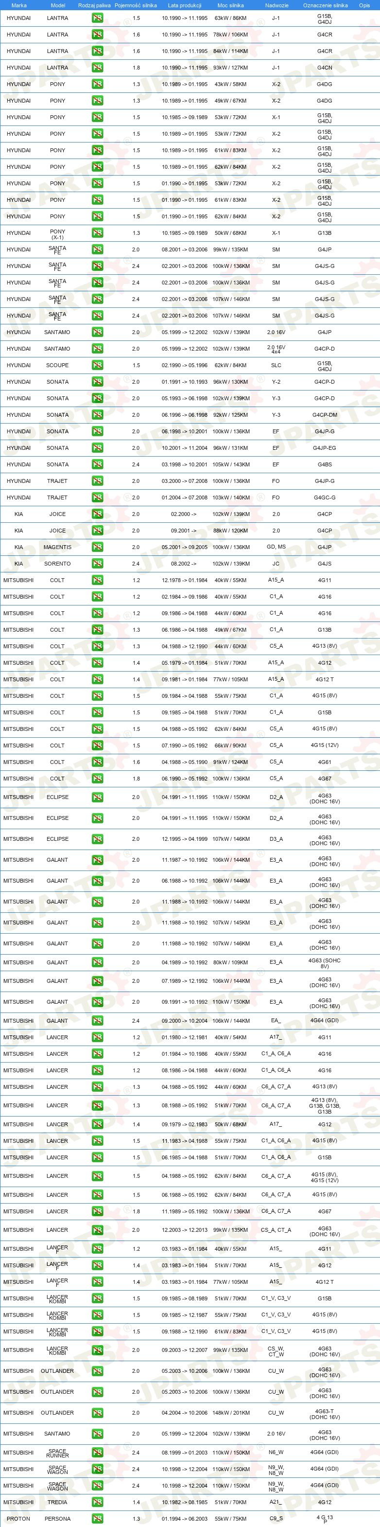The width and height of the screenshot is (380, 1527).
Task: Click the GD, MS body code cell
Action: pos(276,547)
